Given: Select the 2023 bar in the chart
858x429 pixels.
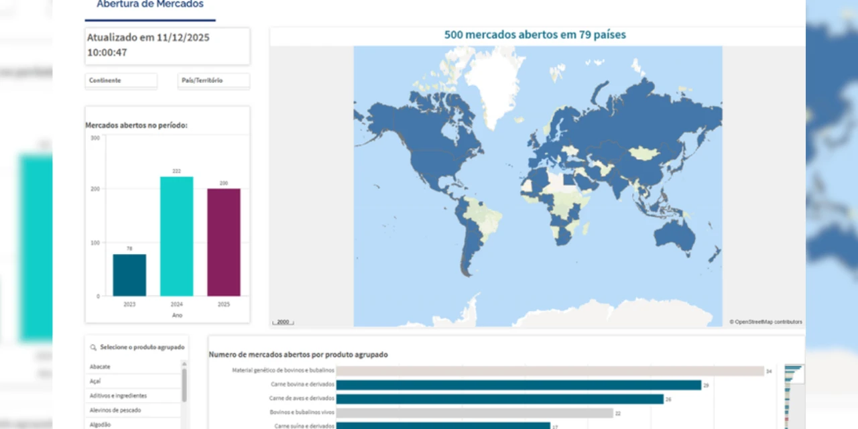Looking at the screenshot, I should click(x=129, y=275).
